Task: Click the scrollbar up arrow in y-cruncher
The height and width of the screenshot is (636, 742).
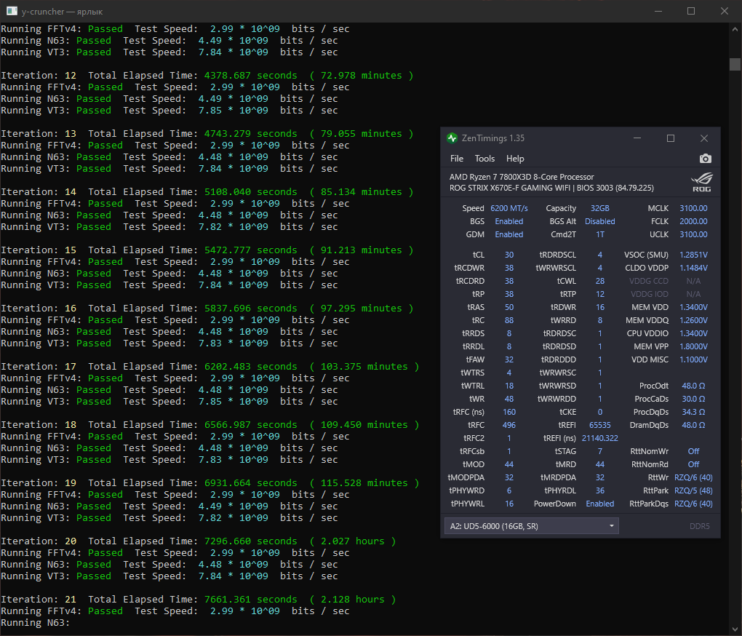Action: (x=735, y=29)
